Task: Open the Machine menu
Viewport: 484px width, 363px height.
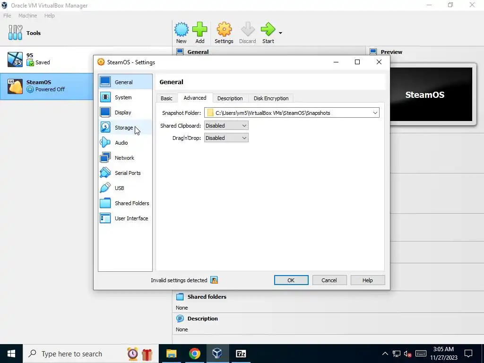Action: tap(27, 16)
